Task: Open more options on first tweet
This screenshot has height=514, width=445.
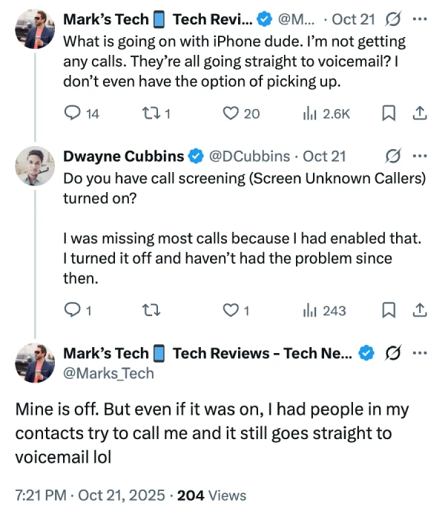Action: (420, 17)
